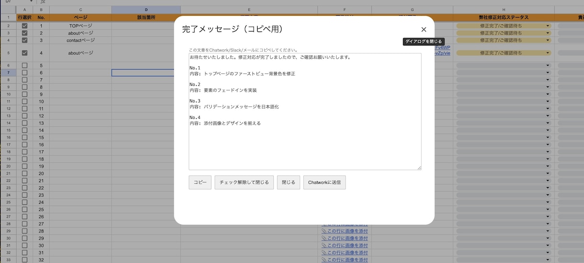Click the line 添付画像とデザインを揃える in message

pyautogui.click(x=232, y=123)
